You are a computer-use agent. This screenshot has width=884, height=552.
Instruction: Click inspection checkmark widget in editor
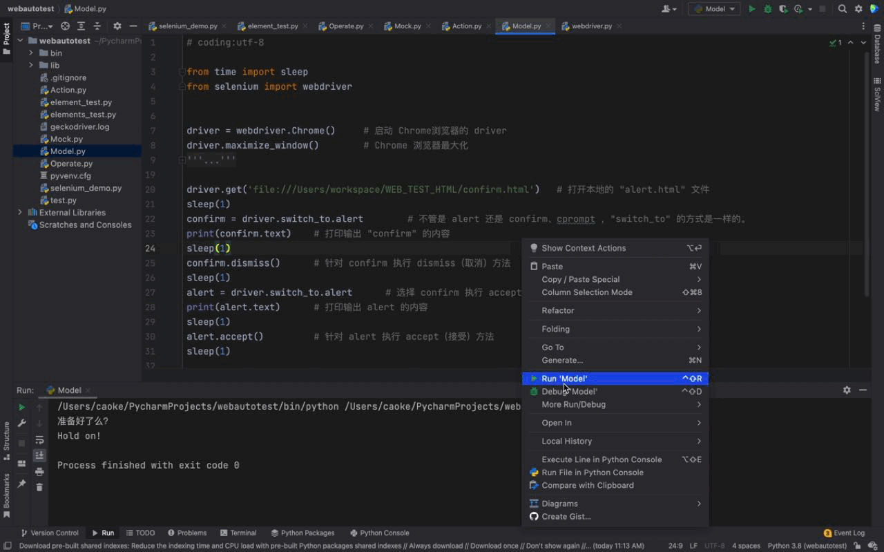836,43
